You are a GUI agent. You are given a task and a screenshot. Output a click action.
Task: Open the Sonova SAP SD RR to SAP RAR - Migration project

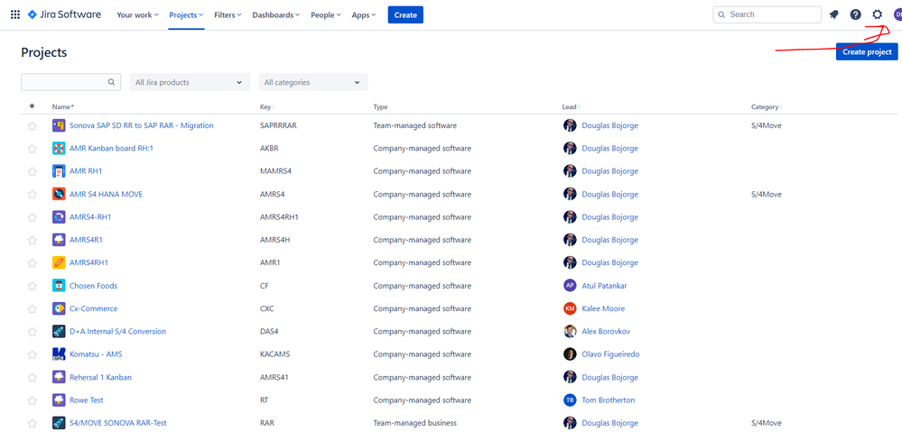142,125
